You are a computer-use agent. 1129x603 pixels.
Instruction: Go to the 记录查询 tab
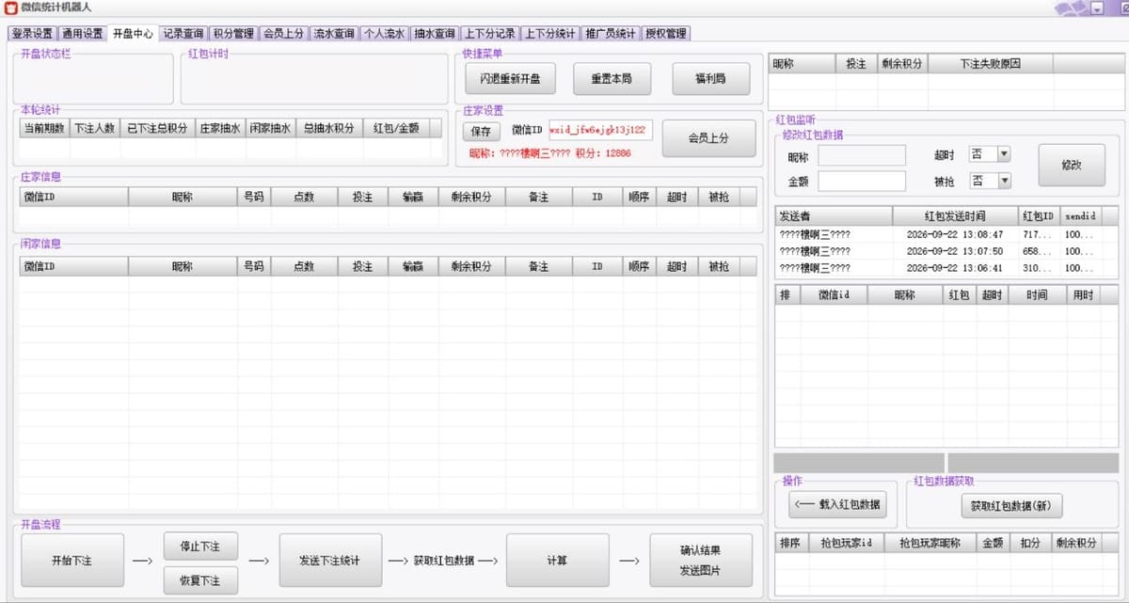(183, 33)
